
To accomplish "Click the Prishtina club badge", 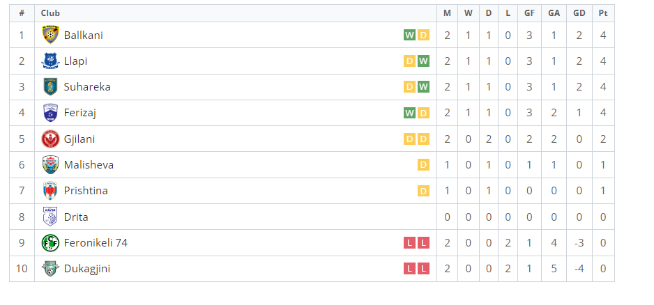I will (x=50, y=191).
